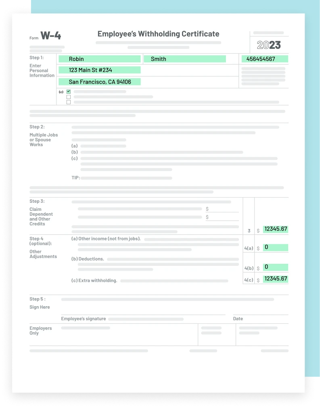The height and width of the screenshot is (408, 320).
Task: Click the address field 123 Main St #234
Action: (x=100, y=70)
